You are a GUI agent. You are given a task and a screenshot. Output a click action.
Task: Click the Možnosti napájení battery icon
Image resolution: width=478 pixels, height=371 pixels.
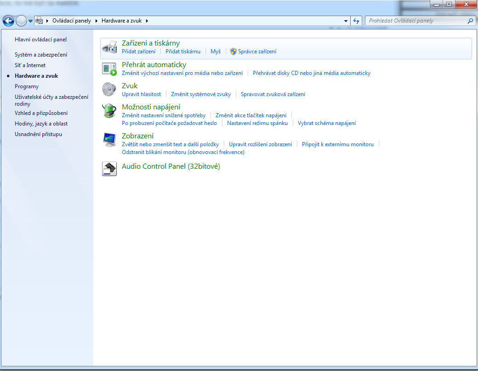[109, 111]
